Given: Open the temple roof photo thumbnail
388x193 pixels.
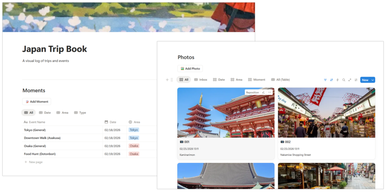Looking at the screenshot, I should point(226,176).
